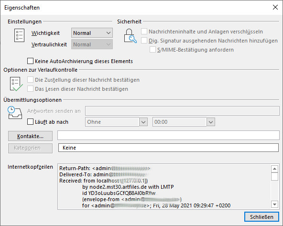Click the 'by node2.mst30.artfiles.de with LMTP' line
Image resolution: width=283 pixels, height=226 pixels.
[x=128, y=187]
